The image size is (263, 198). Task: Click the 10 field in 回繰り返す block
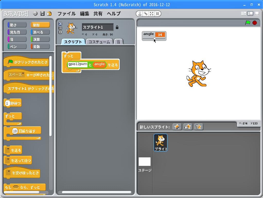click(15, 131)
